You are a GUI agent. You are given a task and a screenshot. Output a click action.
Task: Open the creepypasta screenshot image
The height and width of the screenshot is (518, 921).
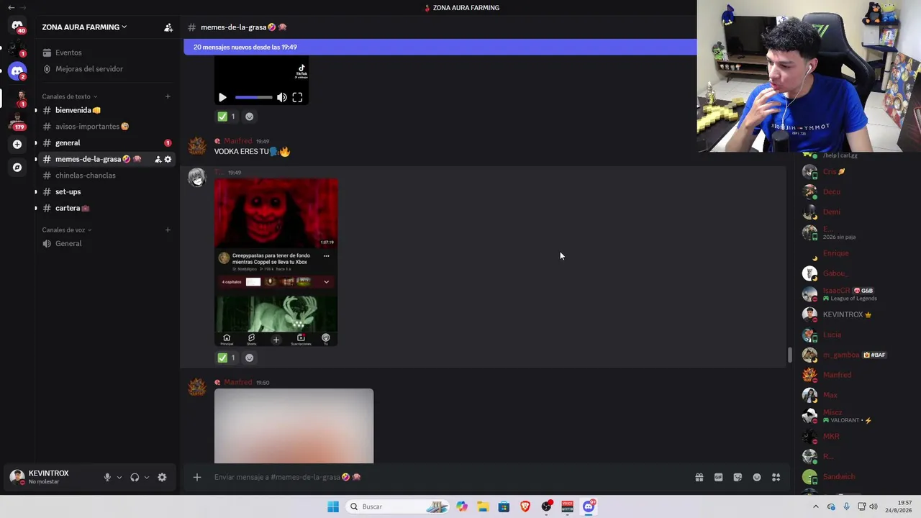tap(276, 262)
